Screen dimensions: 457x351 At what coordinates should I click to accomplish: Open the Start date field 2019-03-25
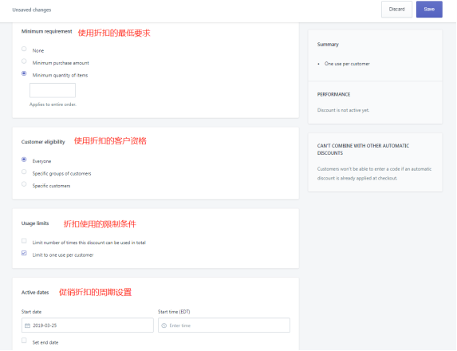88,325
